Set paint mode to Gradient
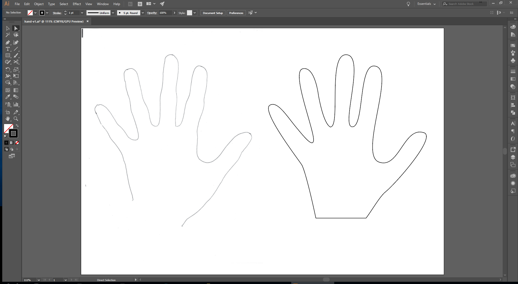This screenshot has height=284, width=518. click(x=12, y=143)
